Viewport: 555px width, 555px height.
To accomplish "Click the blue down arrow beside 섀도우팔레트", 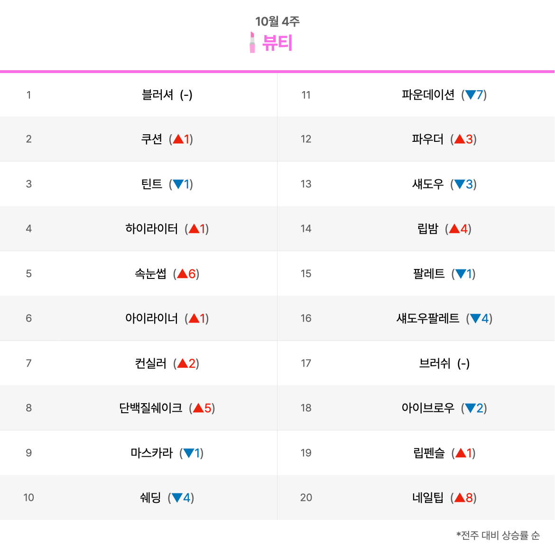I will [x=475, y=319].
